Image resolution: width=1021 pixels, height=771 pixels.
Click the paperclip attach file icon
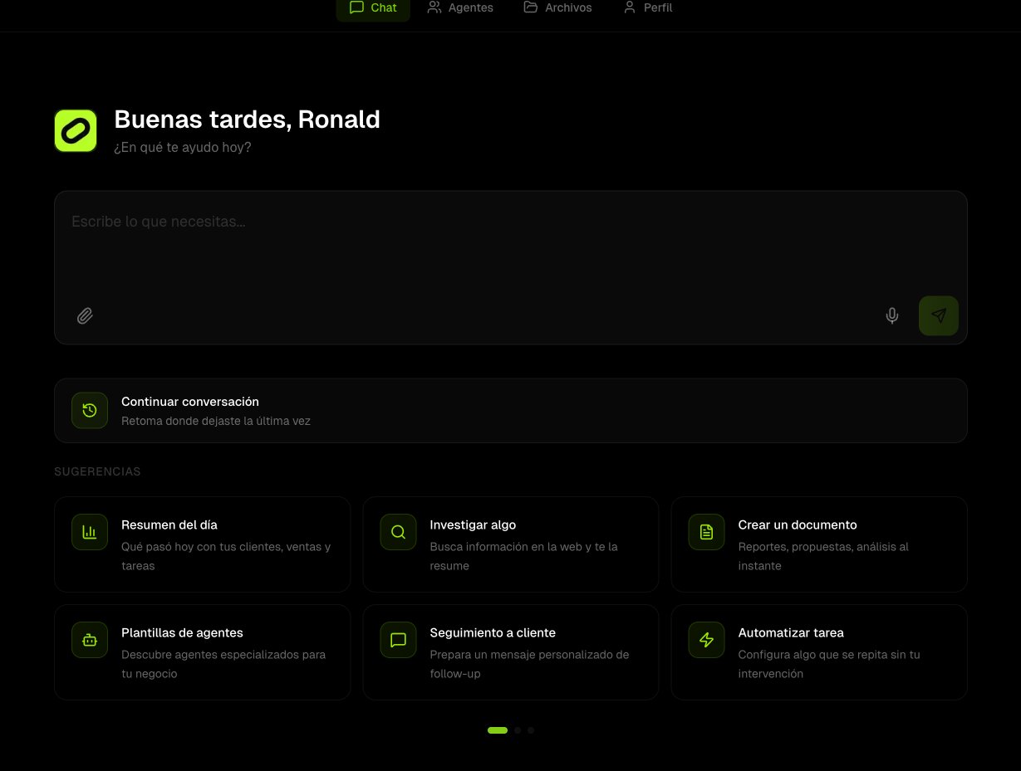pos(85,316)
